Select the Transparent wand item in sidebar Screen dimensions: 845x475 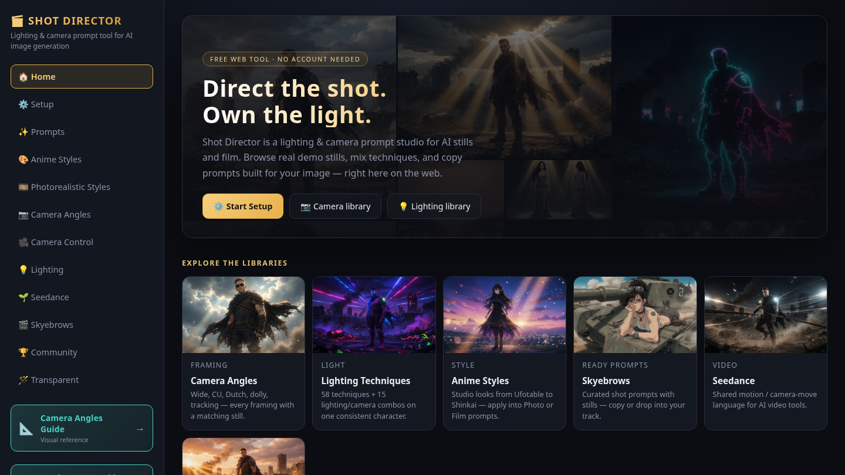pyautogui.click(x=82, y=380)
